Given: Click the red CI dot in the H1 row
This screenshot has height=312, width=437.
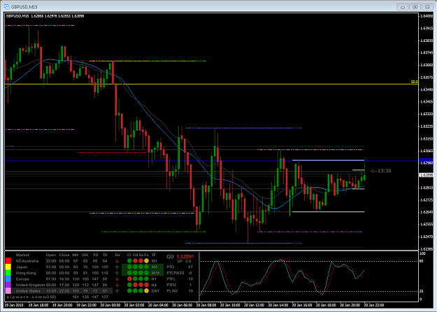Looking at the screenshot, I should (x=129, y=279).
